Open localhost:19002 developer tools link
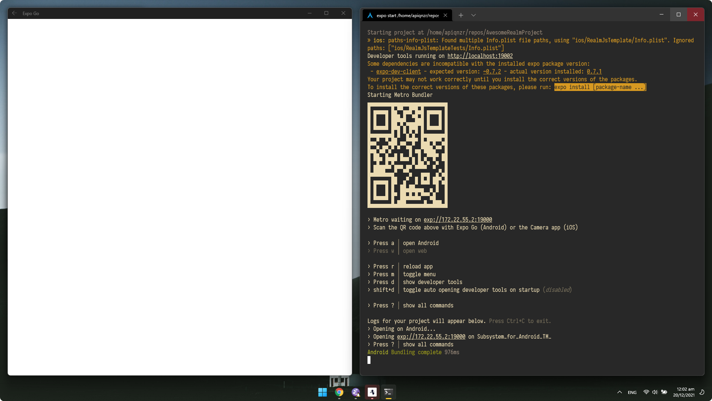 480,56
